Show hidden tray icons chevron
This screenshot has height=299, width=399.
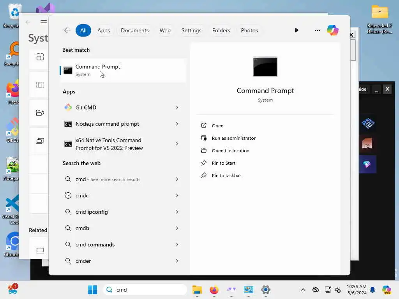(x=303, y=290)
